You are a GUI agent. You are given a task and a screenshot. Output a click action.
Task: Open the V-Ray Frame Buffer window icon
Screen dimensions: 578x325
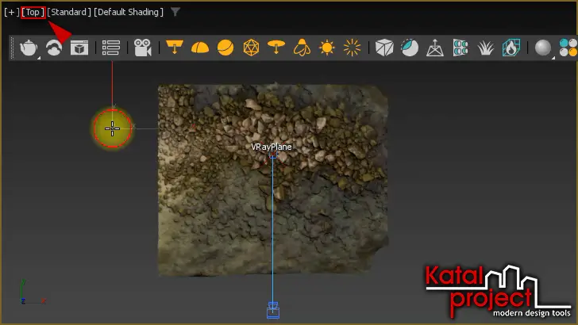click(79, 48)
